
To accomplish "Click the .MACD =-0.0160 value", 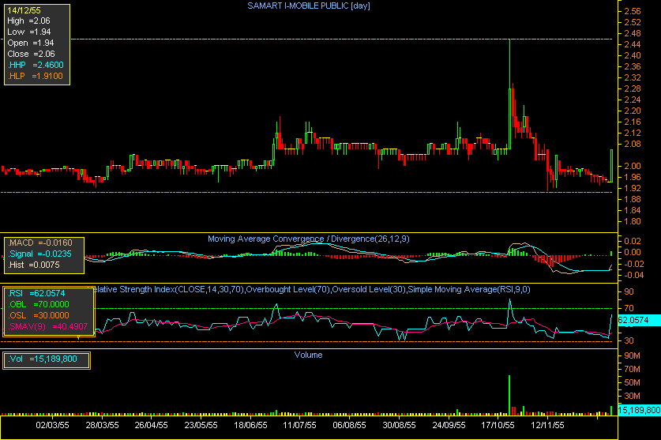I will [40, 243].
